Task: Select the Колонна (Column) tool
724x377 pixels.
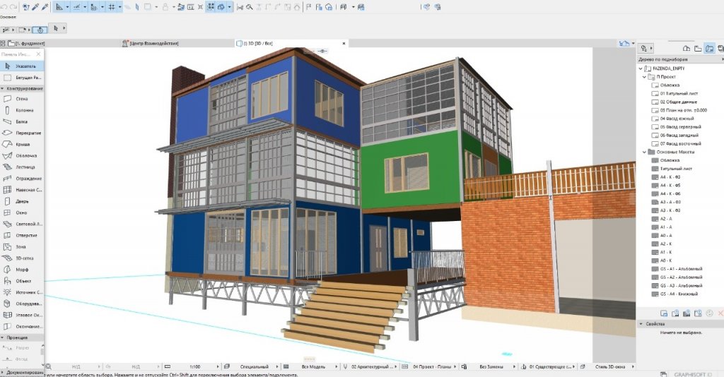Action: click(x=22, y=111)
